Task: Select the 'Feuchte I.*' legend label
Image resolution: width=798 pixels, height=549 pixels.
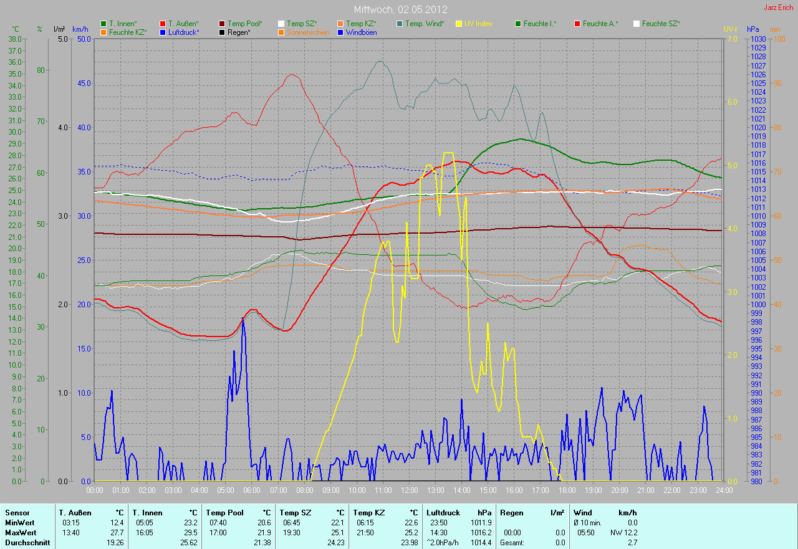Action: coord(540,24)
